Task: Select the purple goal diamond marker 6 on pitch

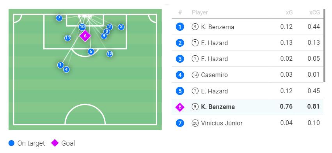Action: 85,36
